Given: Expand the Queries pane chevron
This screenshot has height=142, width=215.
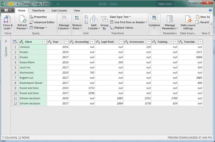Looking at the screenshot, I should [x=6, y=41].
